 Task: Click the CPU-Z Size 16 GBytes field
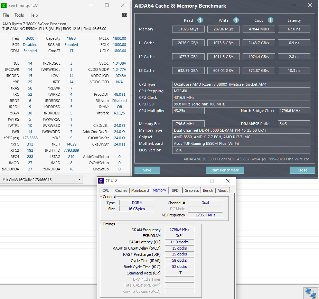(137, 209)
